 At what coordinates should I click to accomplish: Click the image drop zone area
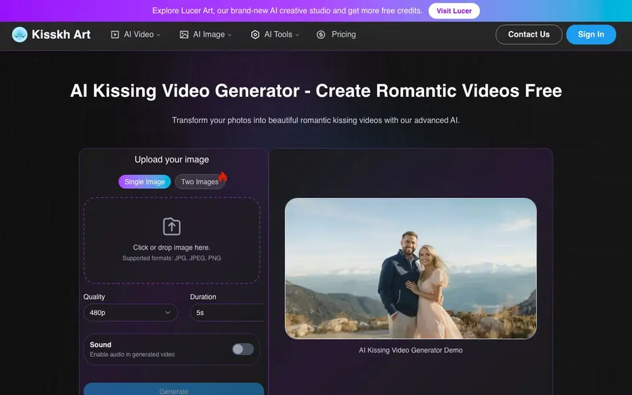point(172,240)
